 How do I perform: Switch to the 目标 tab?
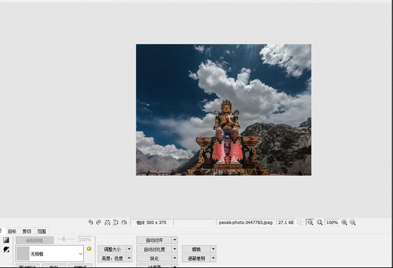(12, 231)
